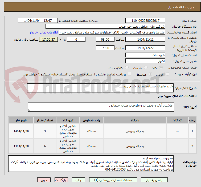
Task: Click the ردیف column header
Action: click(x=192, y=120)
